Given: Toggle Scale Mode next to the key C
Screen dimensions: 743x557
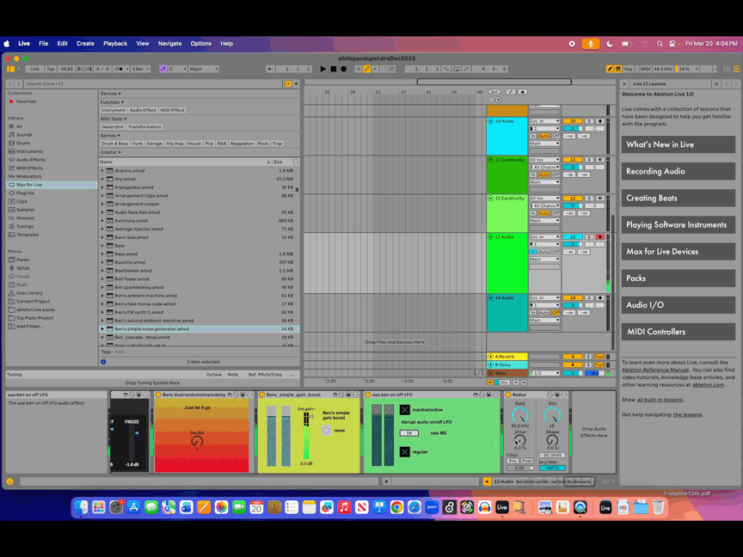Looking at the screenshot, I should 163,69.
